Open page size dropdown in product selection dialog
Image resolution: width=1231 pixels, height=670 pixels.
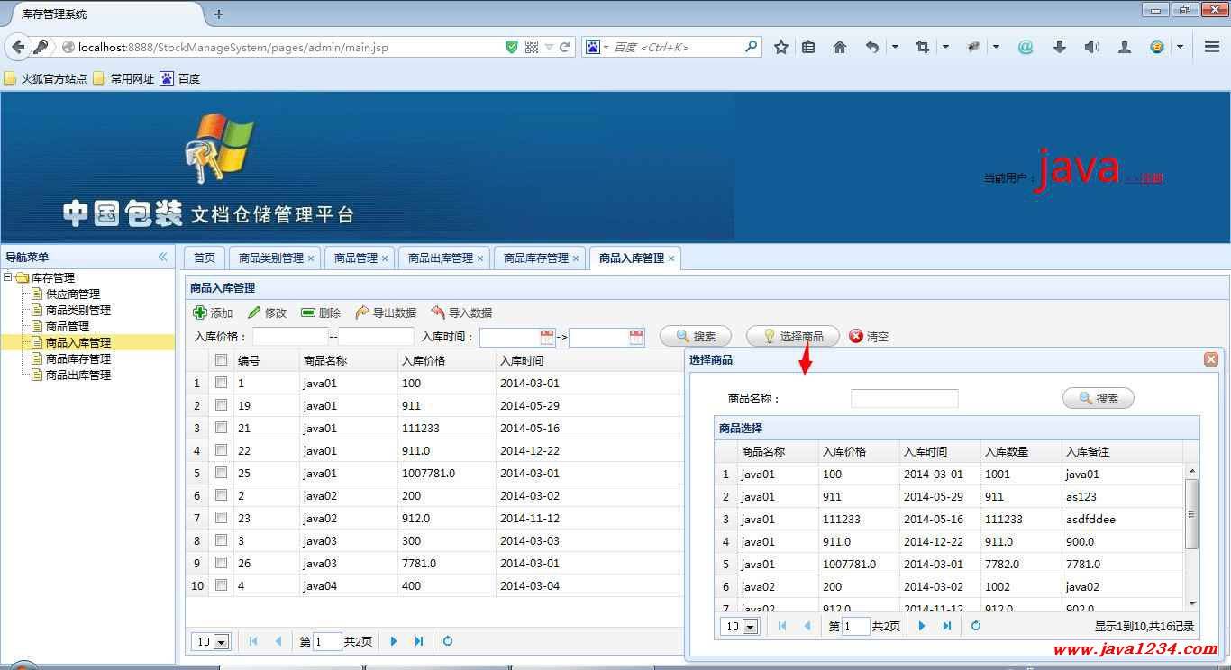[750, 627]
